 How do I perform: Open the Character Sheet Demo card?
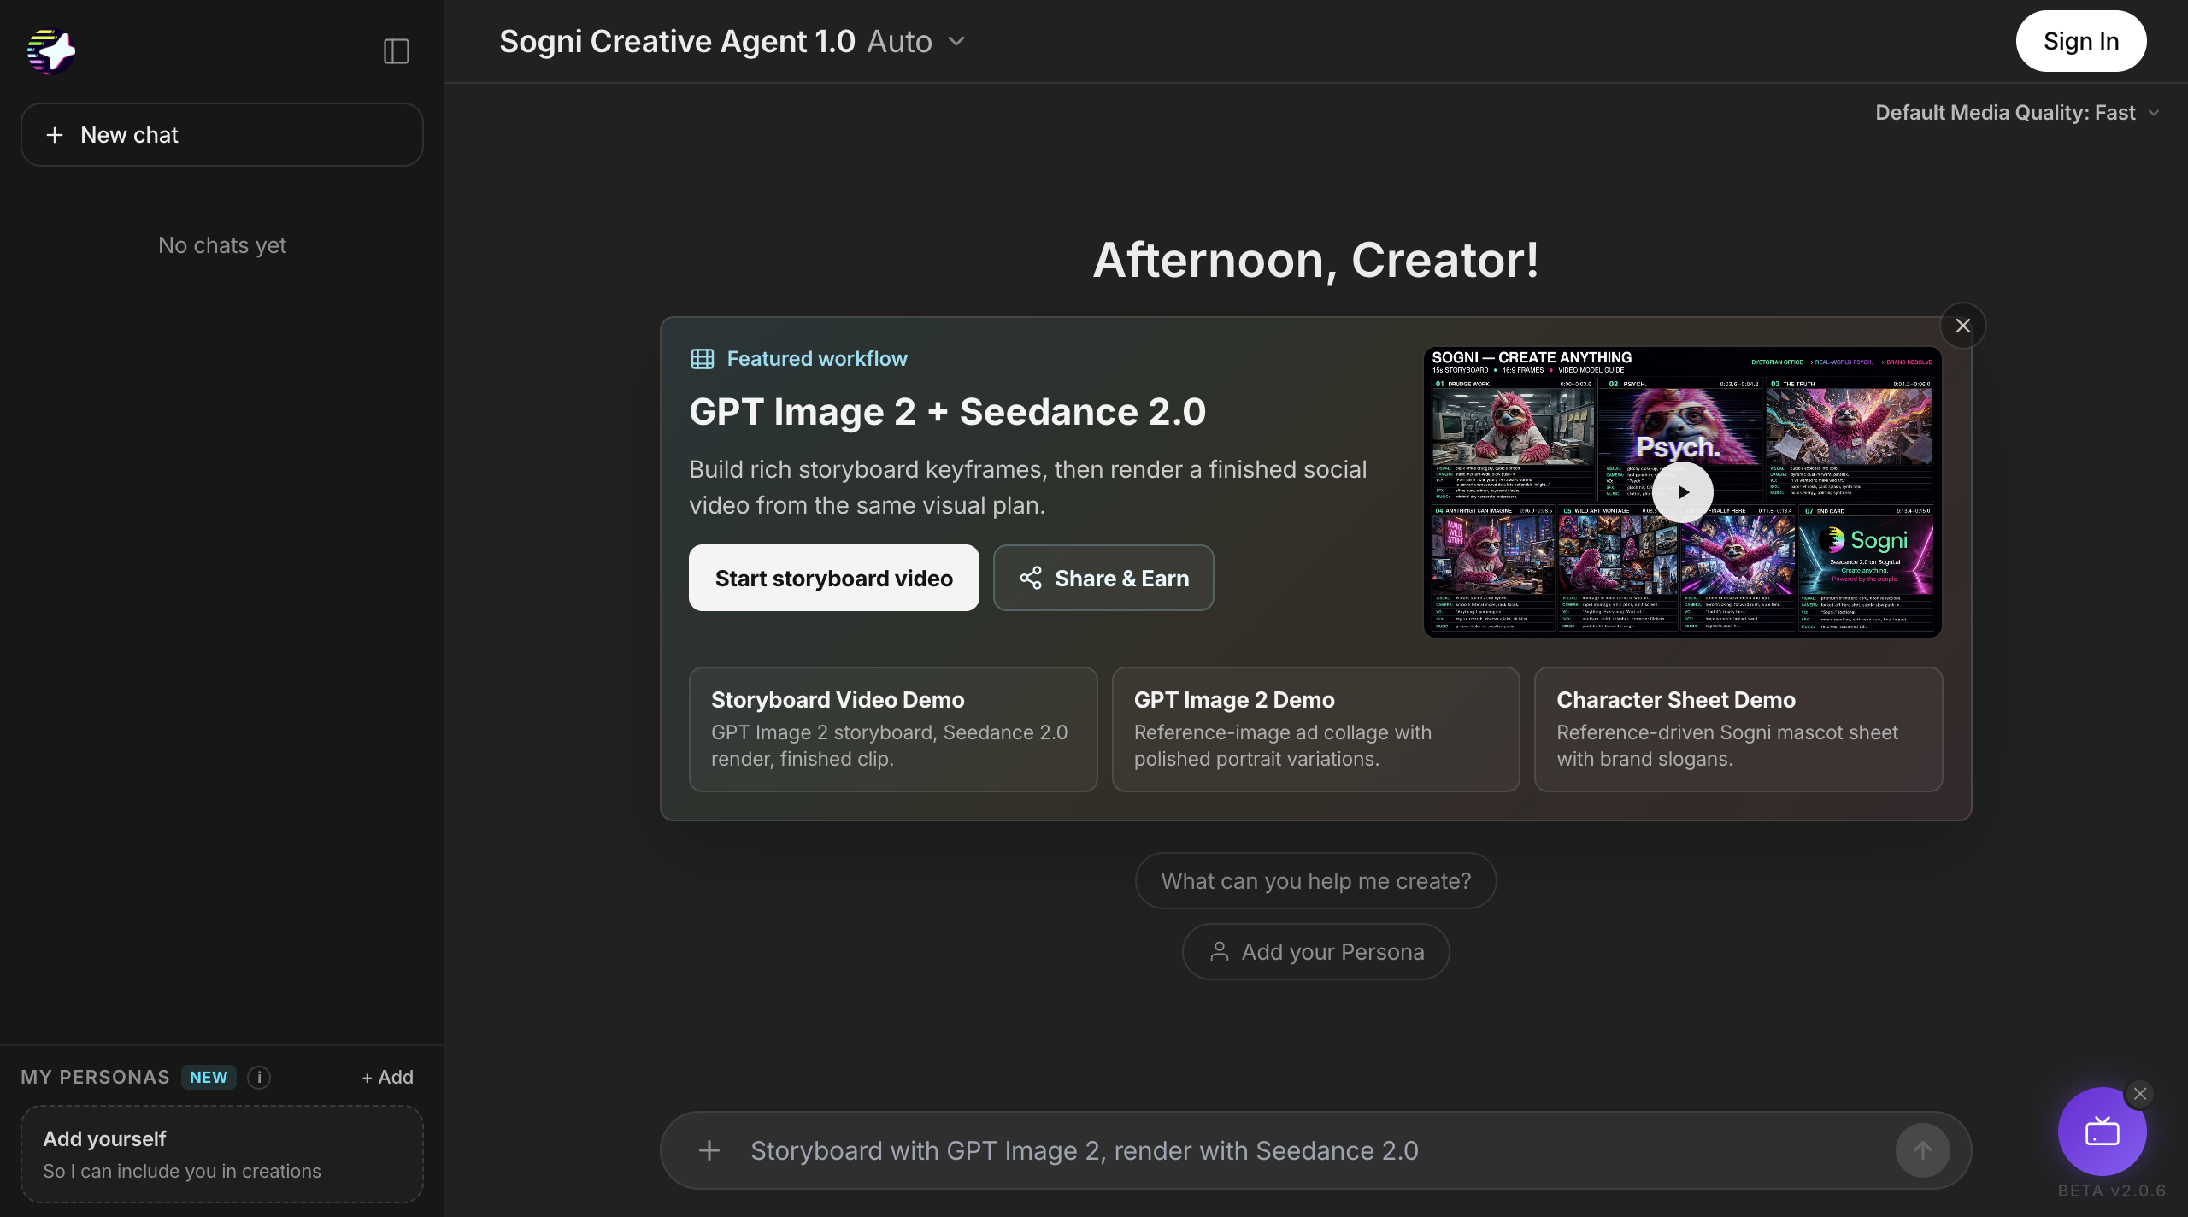[x=1738, y=729]
